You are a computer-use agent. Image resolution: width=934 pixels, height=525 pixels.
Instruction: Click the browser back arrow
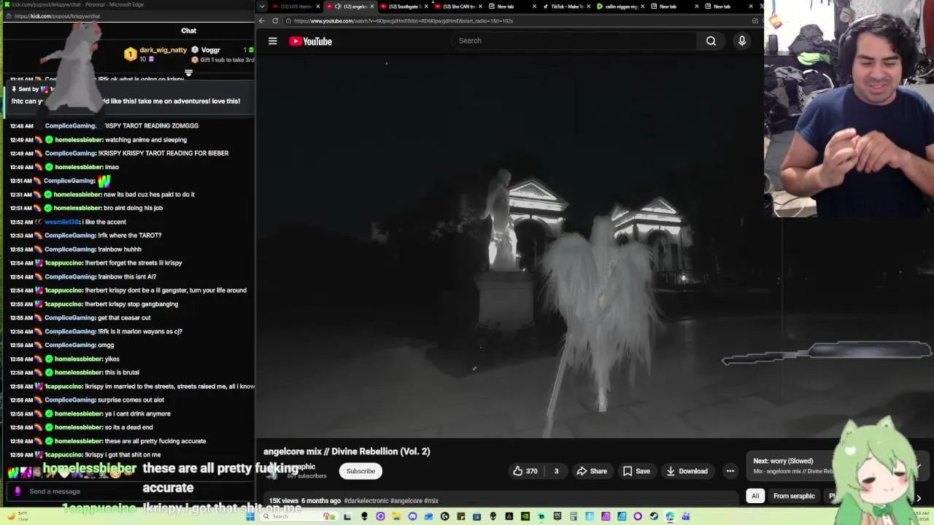point(262,20)
